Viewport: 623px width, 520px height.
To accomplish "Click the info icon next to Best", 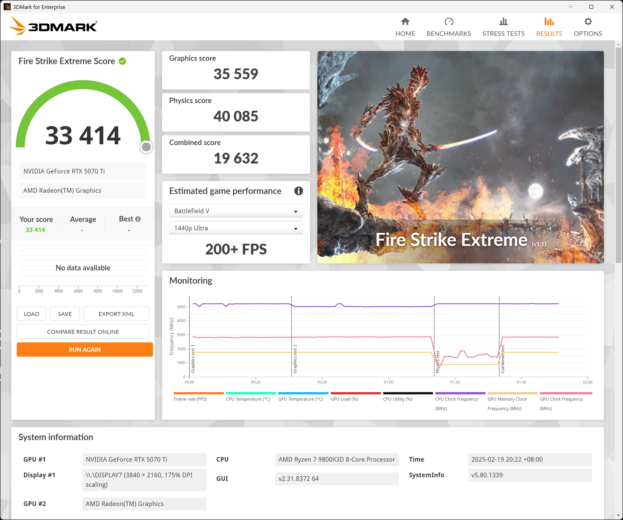I will pyautogui.click(x=138, y=219).
